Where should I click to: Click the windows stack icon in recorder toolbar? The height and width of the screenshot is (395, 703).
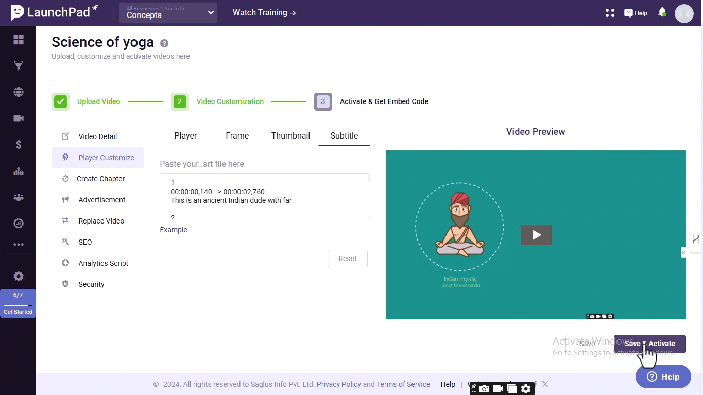tap(511, 389)
